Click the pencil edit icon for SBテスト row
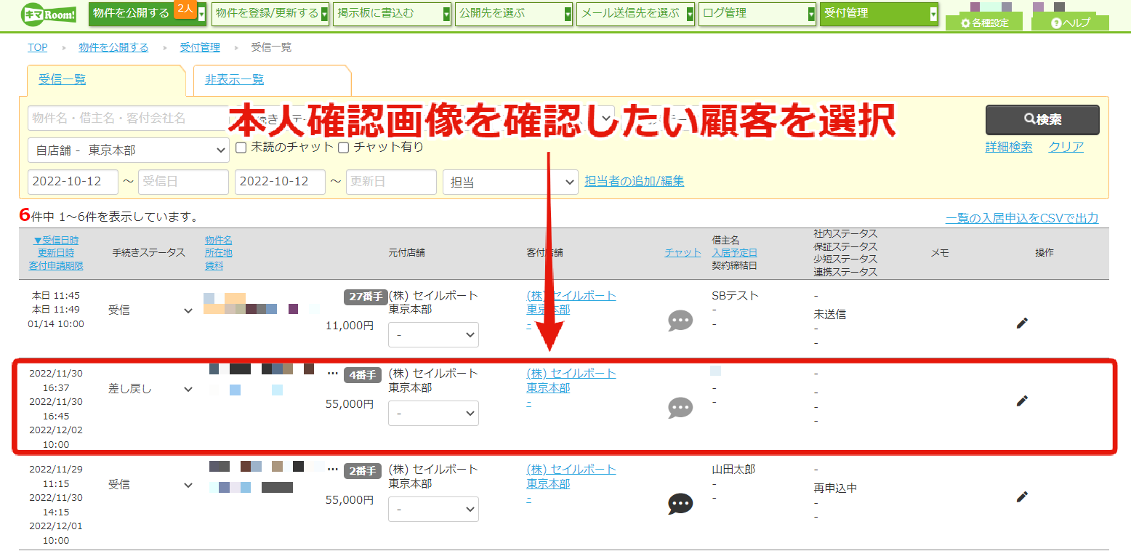This screenshot has width=1131, height=551. (x=1022, y=323)
